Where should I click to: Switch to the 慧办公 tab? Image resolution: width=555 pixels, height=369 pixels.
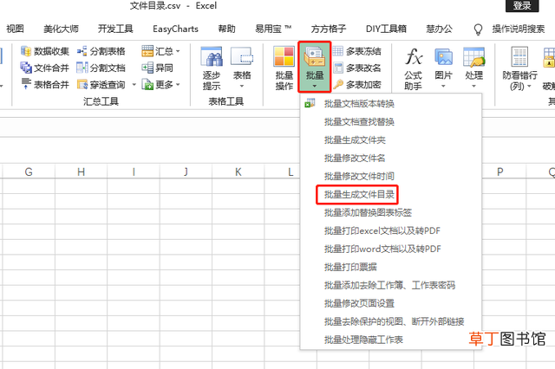point(440,29)
